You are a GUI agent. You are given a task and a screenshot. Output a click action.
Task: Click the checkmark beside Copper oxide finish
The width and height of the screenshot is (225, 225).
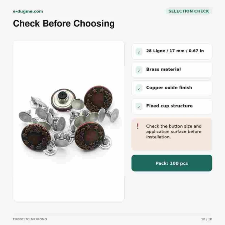pos(139,88)
